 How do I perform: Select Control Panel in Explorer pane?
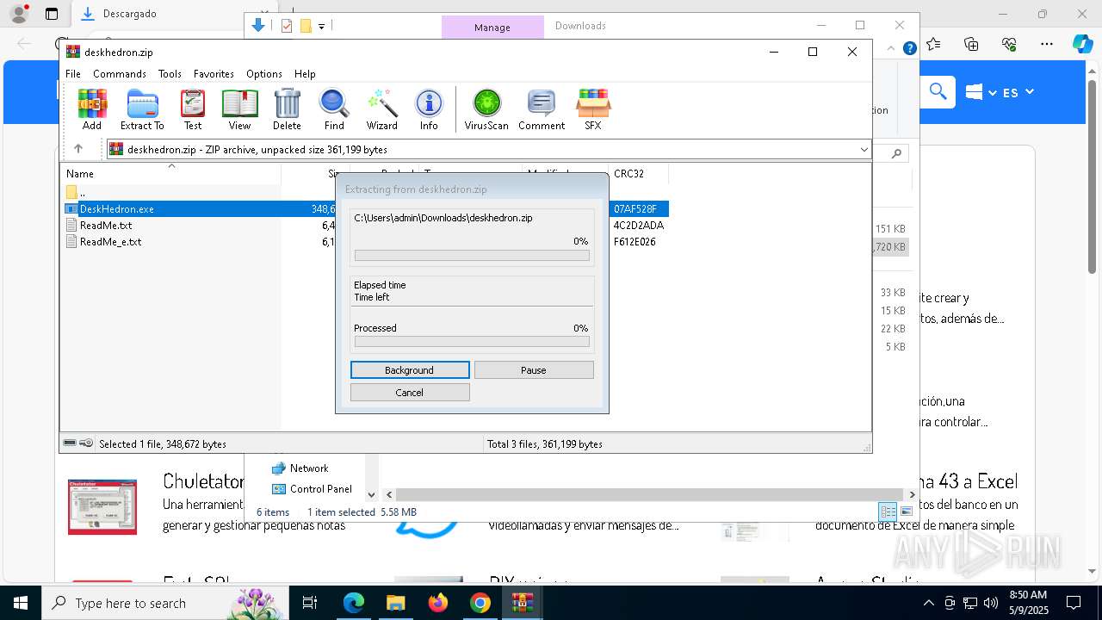point(320,489)
